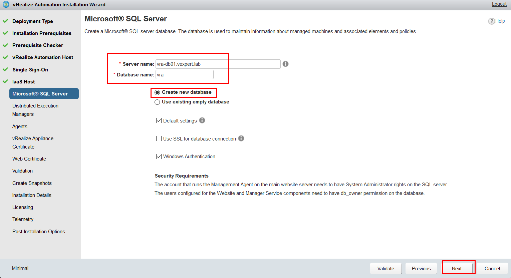
Task: Click the Validate button
Action: [386, 268]
